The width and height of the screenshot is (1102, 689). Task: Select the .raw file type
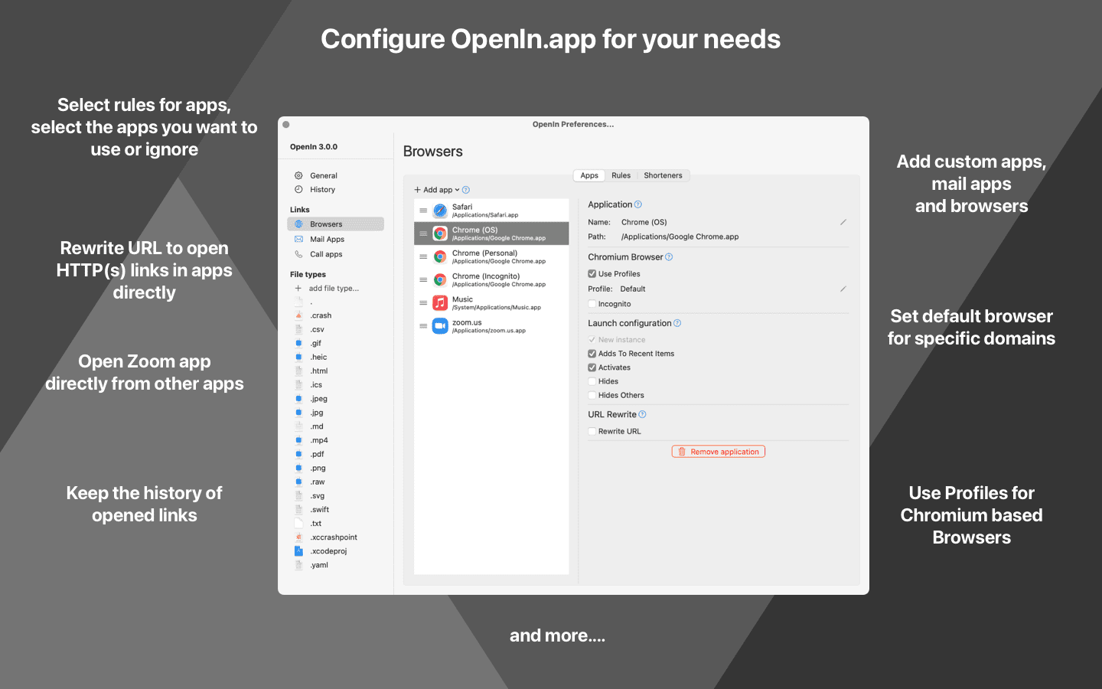tap(318, 482)
